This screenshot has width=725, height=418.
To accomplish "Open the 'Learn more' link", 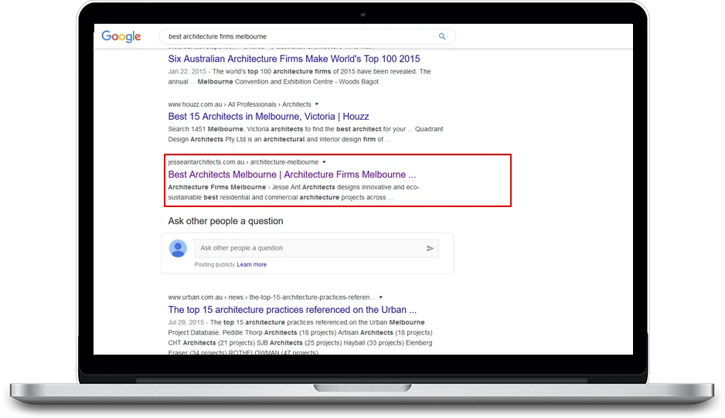I will [251, 264].
